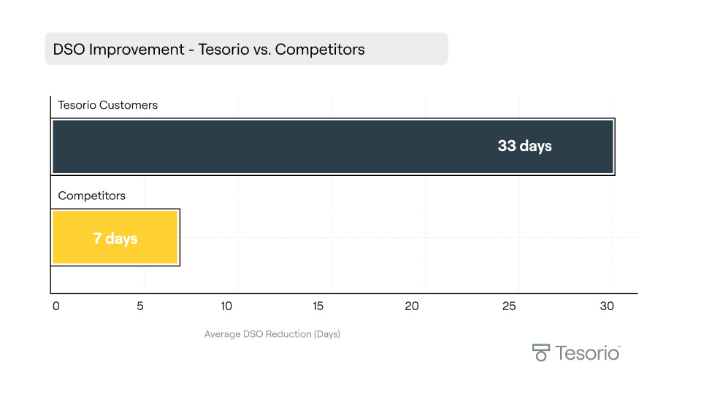This screenshot has width=701, height=394.
Task: Click the 5 tick label on the x-axis
Action: pyautogui.click(x=140, y=306)
